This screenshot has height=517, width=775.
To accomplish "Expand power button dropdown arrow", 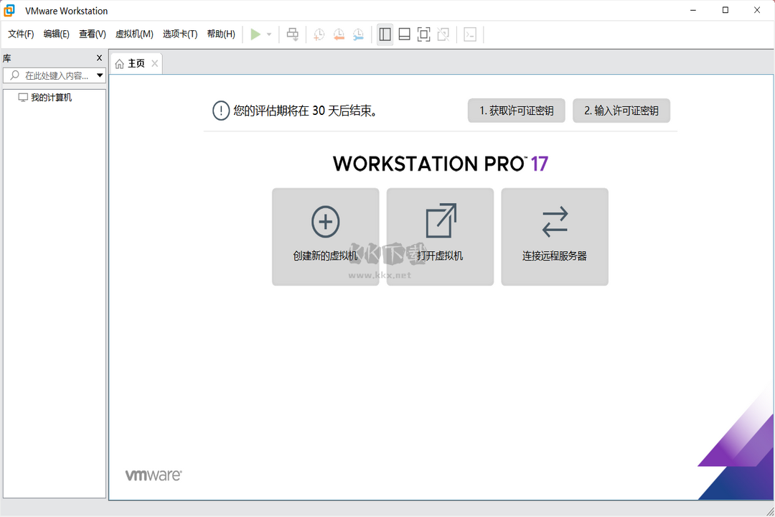I will [x=268, y=34].
